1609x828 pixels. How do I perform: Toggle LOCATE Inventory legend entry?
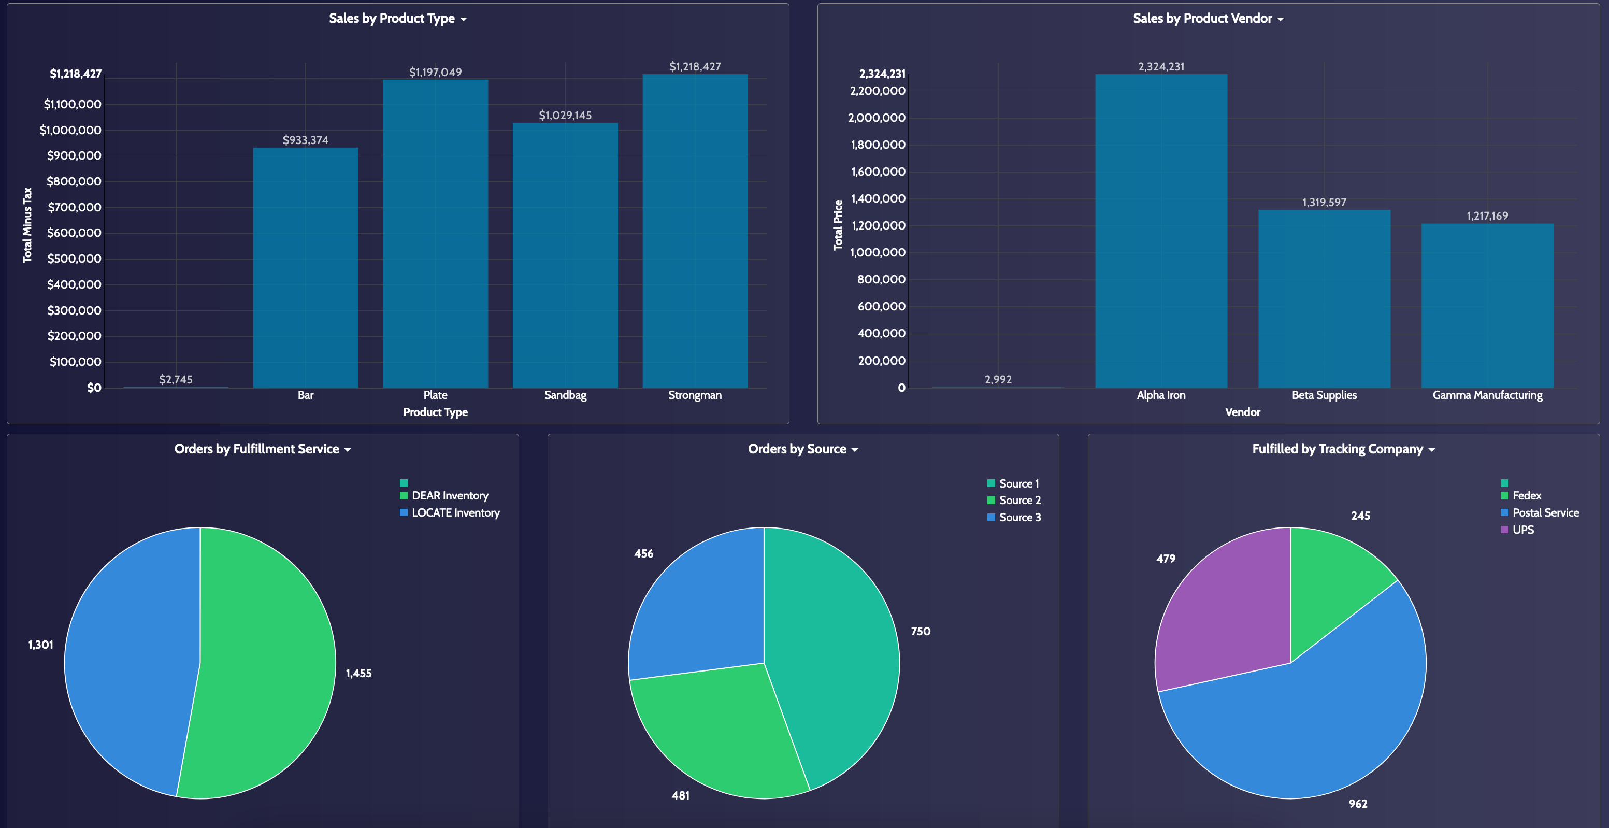coord(455,512)
